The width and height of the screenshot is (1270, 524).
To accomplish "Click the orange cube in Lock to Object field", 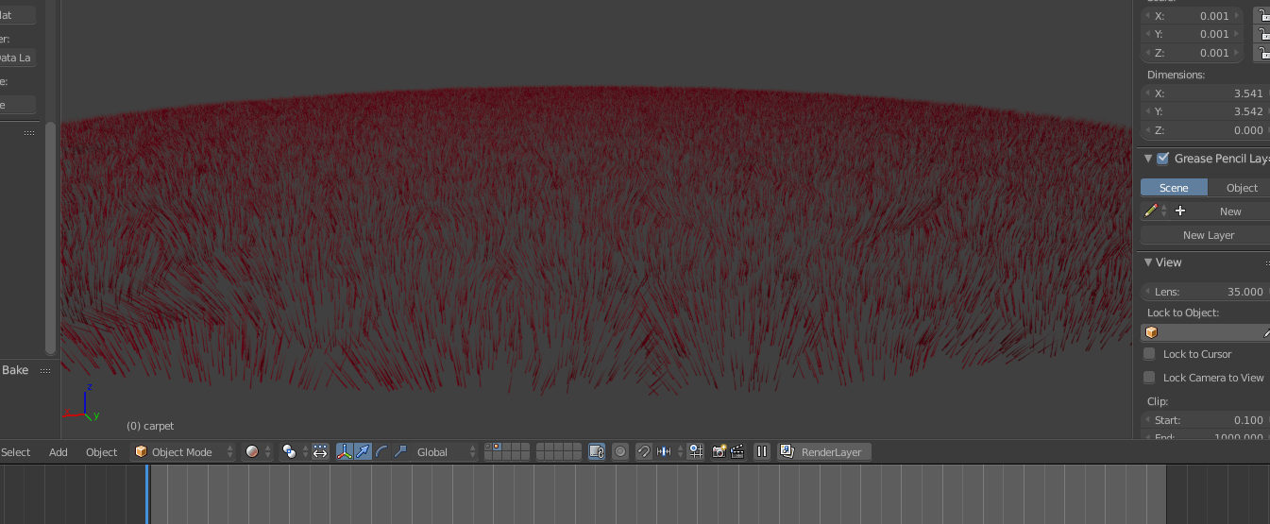I will click(1151, 332).
